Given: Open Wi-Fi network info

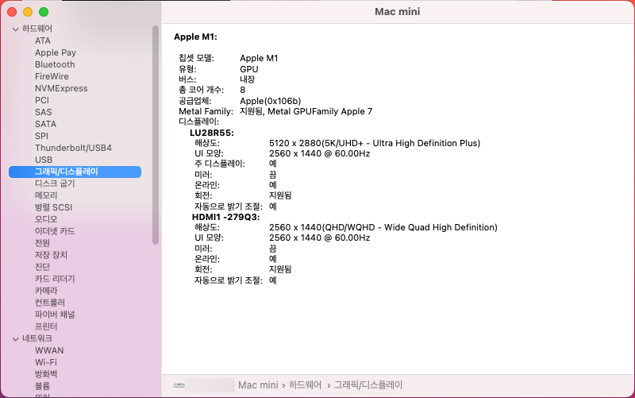Looking at the screenshot, I should tap(46, 362).
